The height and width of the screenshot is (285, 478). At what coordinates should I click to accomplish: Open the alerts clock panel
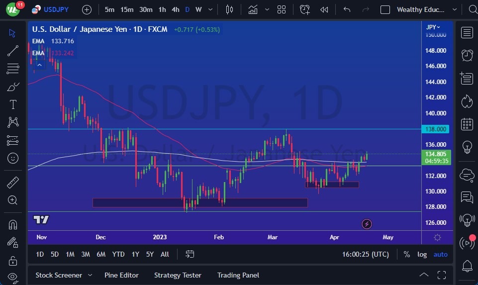tap(467, 56)
